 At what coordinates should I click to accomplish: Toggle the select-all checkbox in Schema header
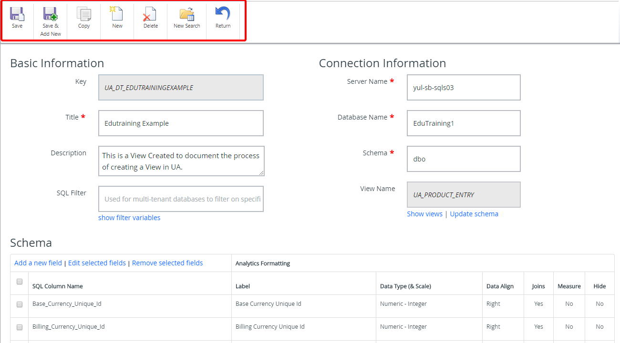20,282
